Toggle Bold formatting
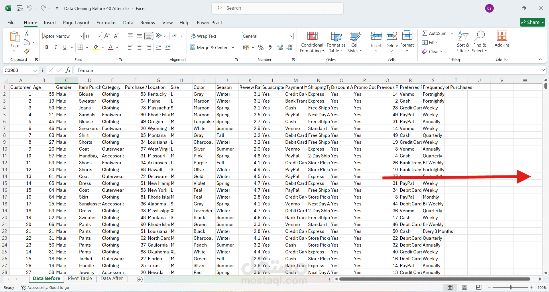This screenshot has height=292, width=549. 47,47
